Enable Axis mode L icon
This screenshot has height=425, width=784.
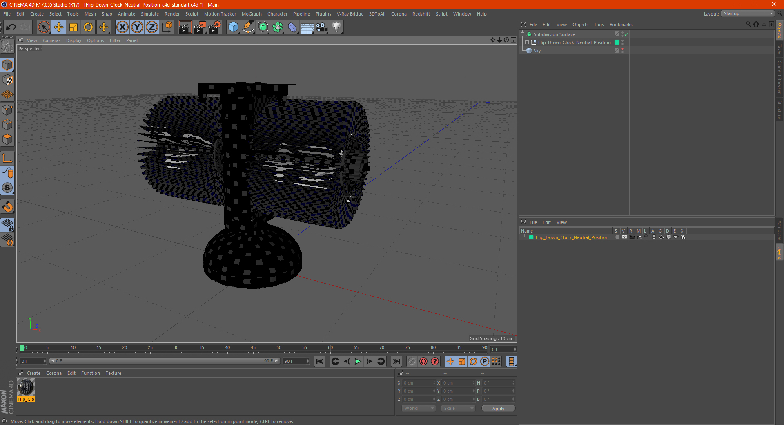(7, 158)
